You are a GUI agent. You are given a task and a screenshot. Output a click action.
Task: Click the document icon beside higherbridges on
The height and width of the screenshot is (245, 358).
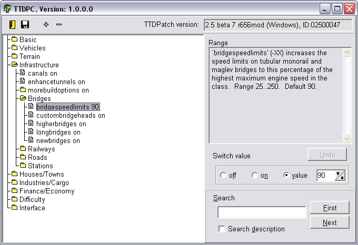point(31,124)
